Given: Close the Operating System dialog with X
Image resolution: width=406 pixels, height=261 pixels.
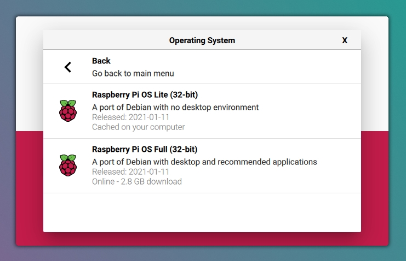Looking at the screenshot, I should pos(345,40).
